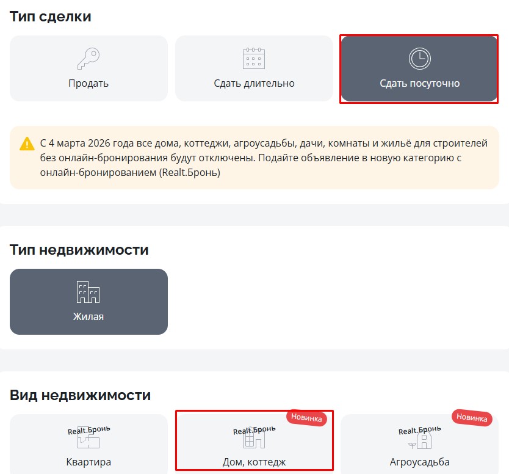This screenshot has height=474, width=509.
Task: Click the yellow warning triangle icon
Action: pos(27,144)
